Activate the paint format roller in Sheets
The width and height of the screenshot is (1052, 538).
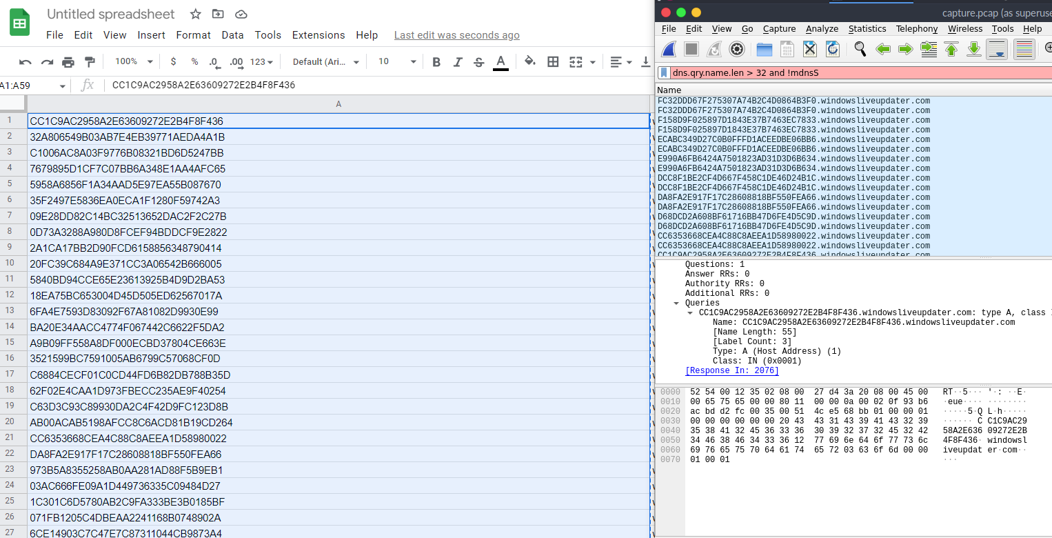tap(90, 62)
